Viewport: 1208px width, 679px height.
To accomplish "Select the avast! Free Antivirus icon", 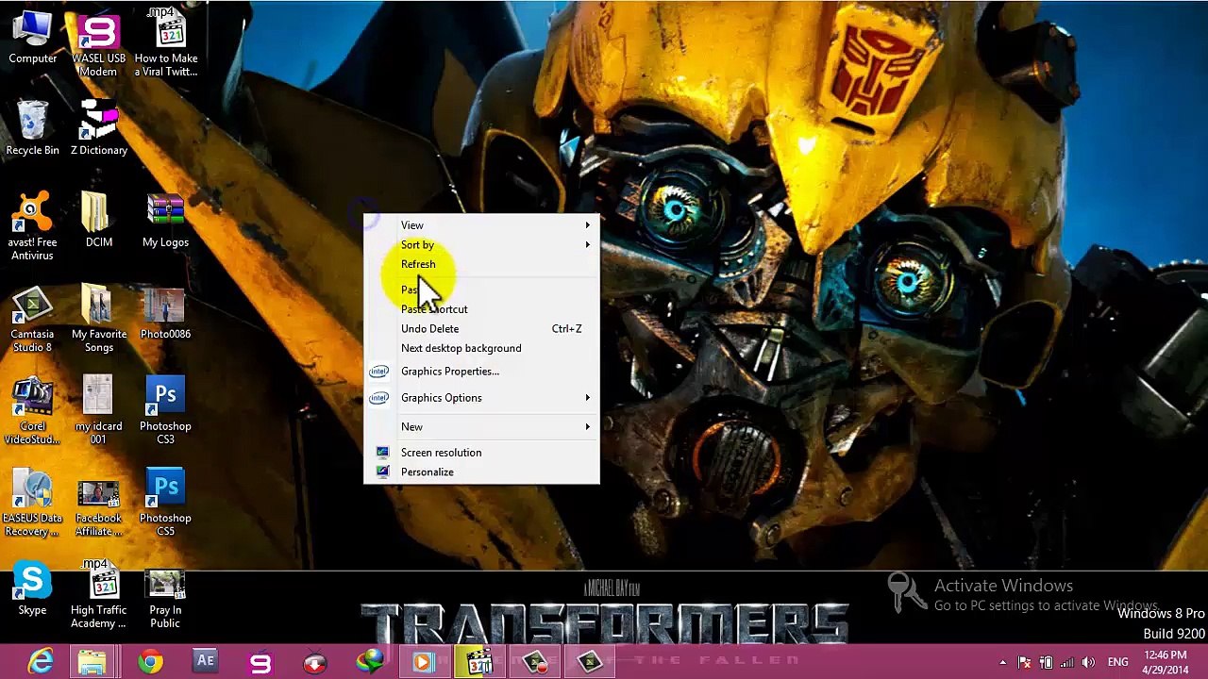I will coord(32,227).
